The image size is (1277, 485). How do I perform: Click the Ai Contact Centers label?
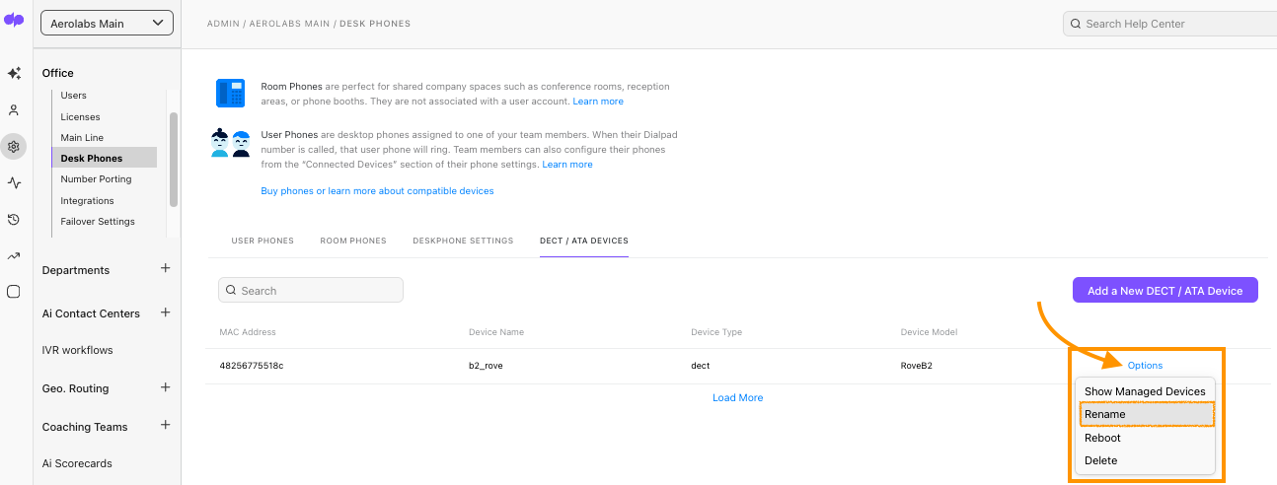coord(91,313)
